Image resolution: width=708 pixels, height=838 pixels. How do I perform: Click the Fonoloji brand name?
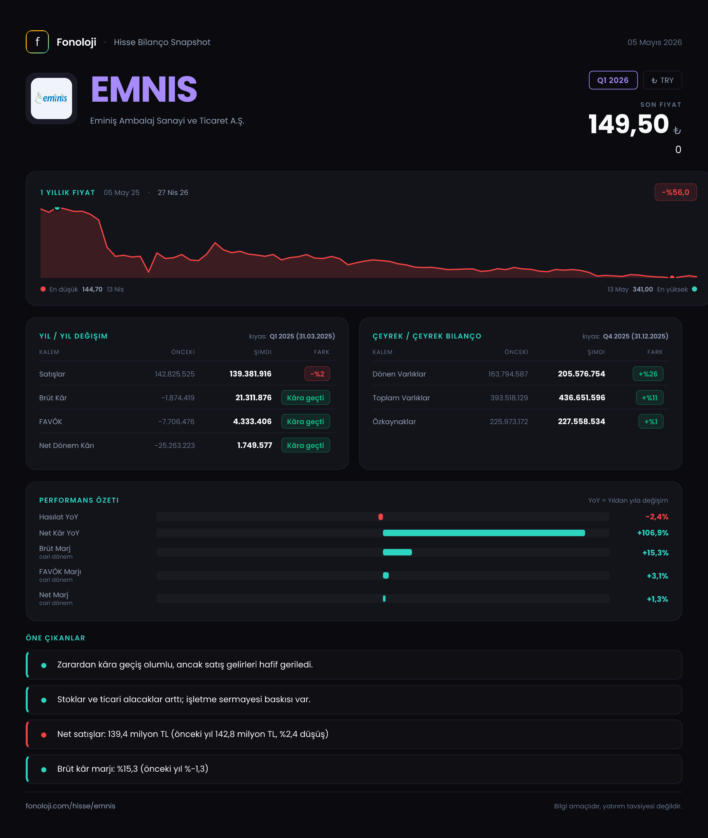pos(76,42)
